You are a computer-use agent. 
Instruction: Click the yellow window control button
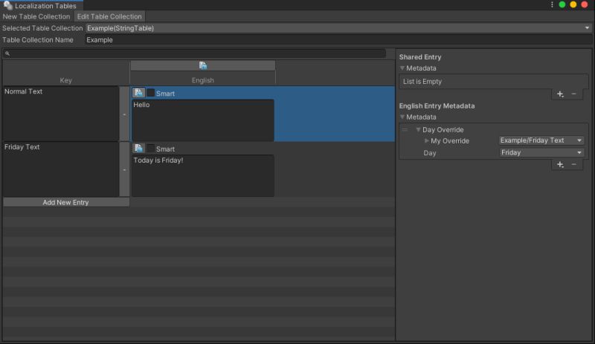[573, 4]
